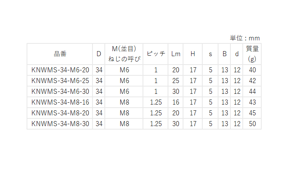Click the mass value 43 cell
This screenshot has height=173, width=289.
tap(252, 102)
